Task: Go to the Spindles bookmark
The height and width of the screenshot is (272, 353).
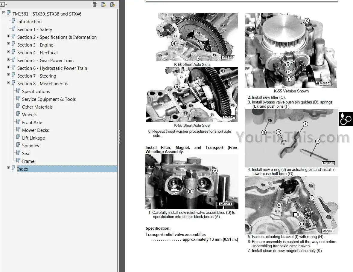Action: click(x=31, y=146)
